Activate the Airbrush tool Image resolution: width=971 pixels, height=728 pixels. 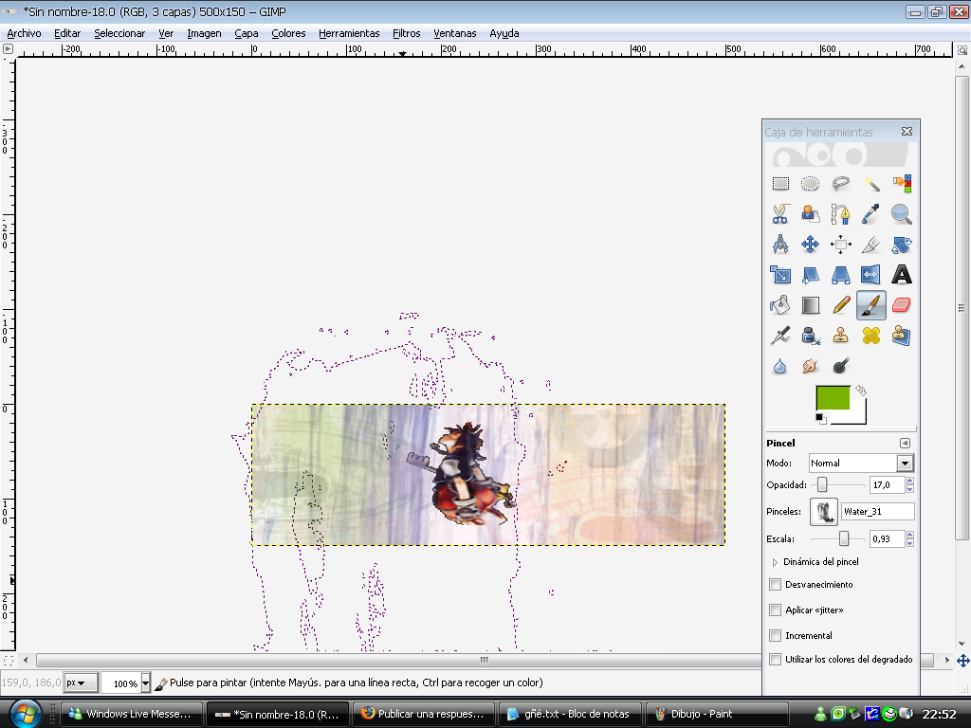(780, 336)
